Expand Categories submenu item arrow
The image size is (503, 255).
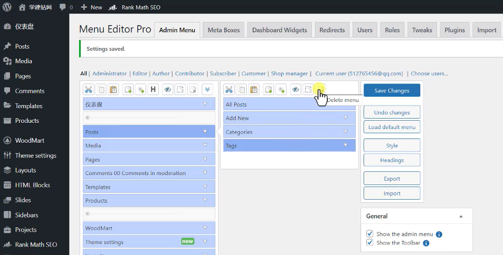coord(345,132)
